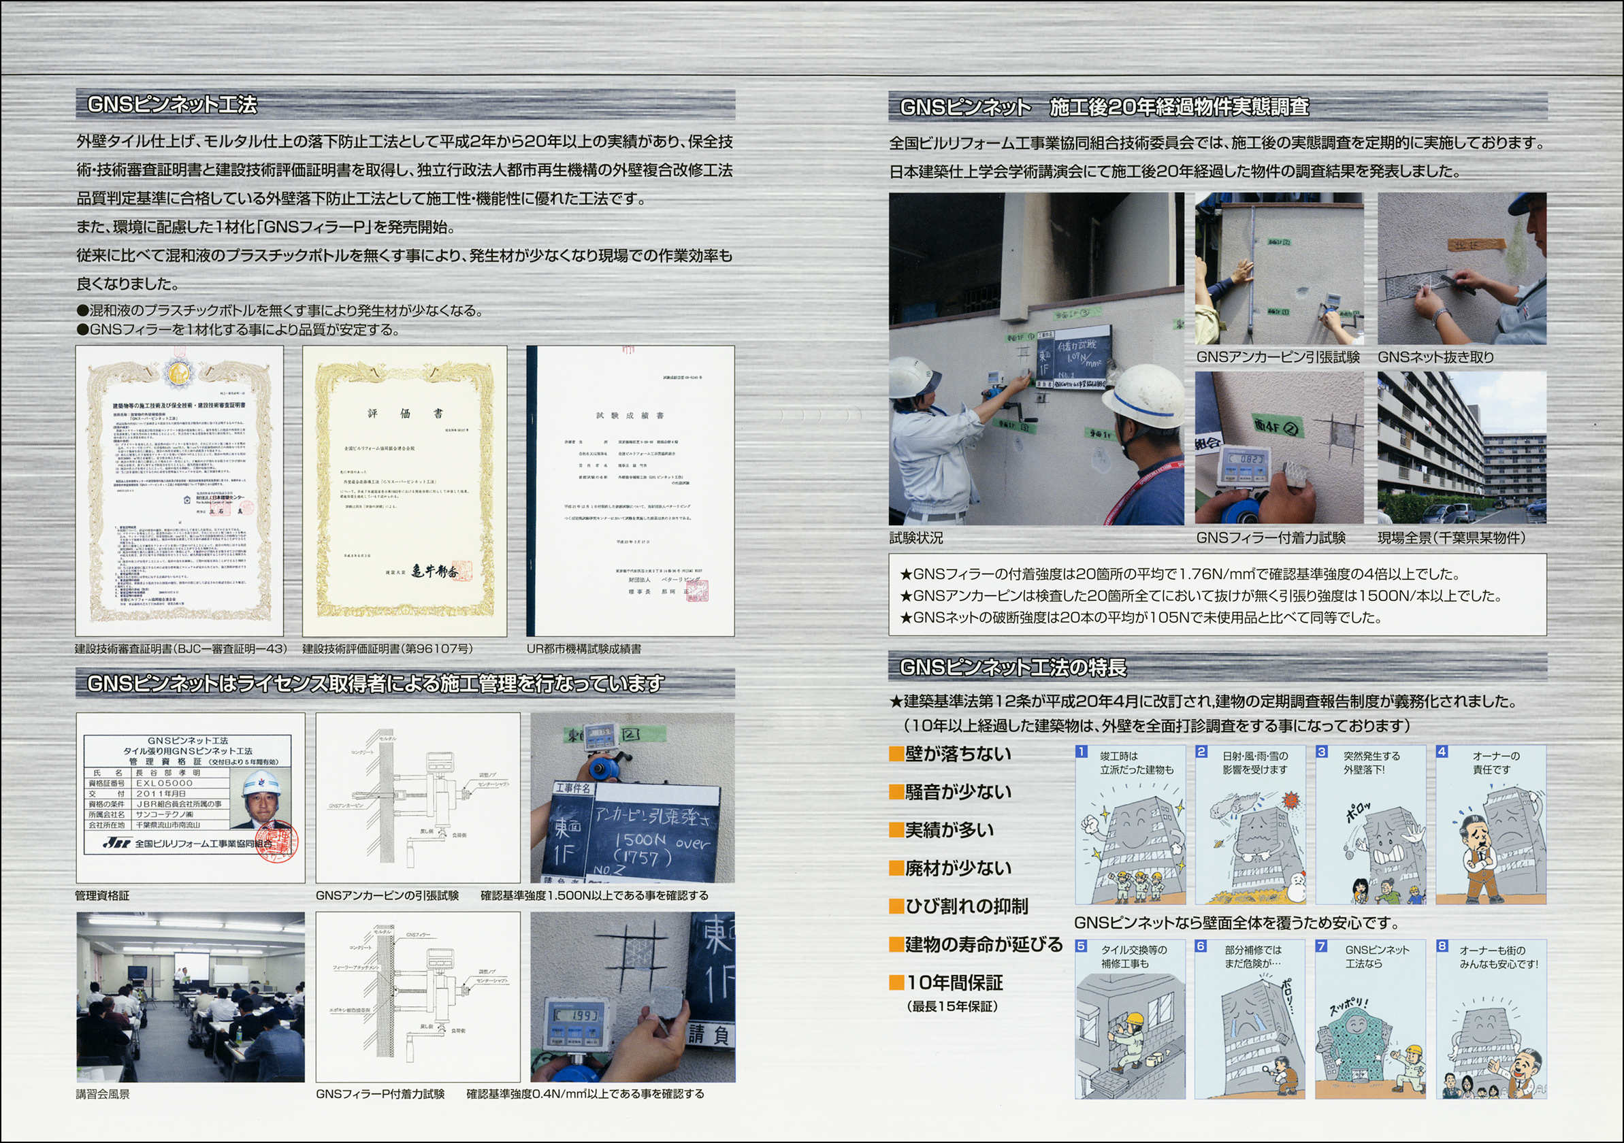Click the red stamp on the 評価書

coord(462,569)
